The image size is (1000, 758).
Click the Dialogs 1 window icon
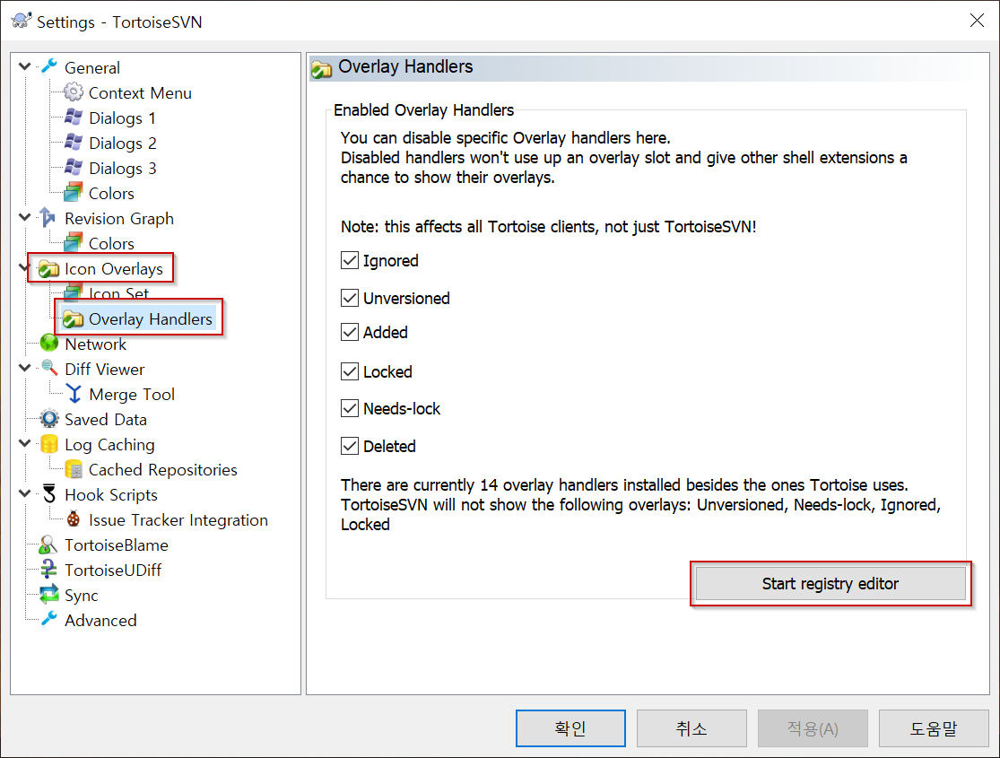tap(74, 117)
